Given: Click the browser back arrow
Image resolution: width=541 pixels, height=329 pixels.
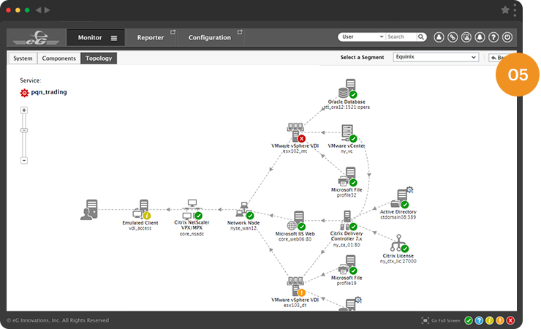Looking at the screenshot, I should coord(38,10).
